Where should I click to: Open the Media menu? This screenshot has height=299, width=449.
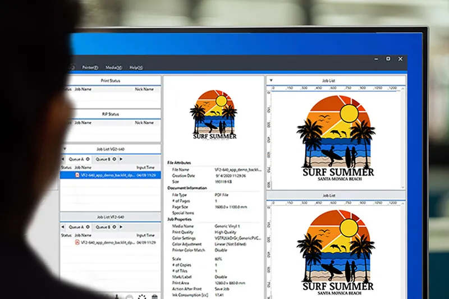click(113, 67)
